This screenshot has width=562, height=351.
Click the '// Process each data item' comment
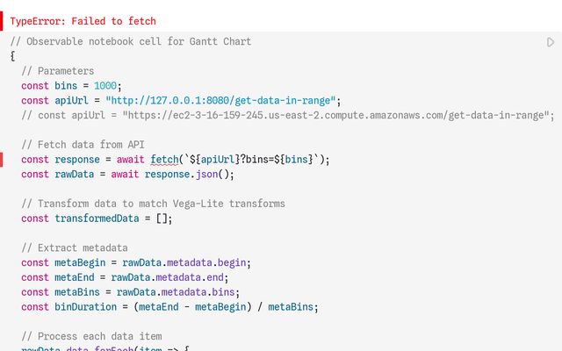click(x=91, y=336)
